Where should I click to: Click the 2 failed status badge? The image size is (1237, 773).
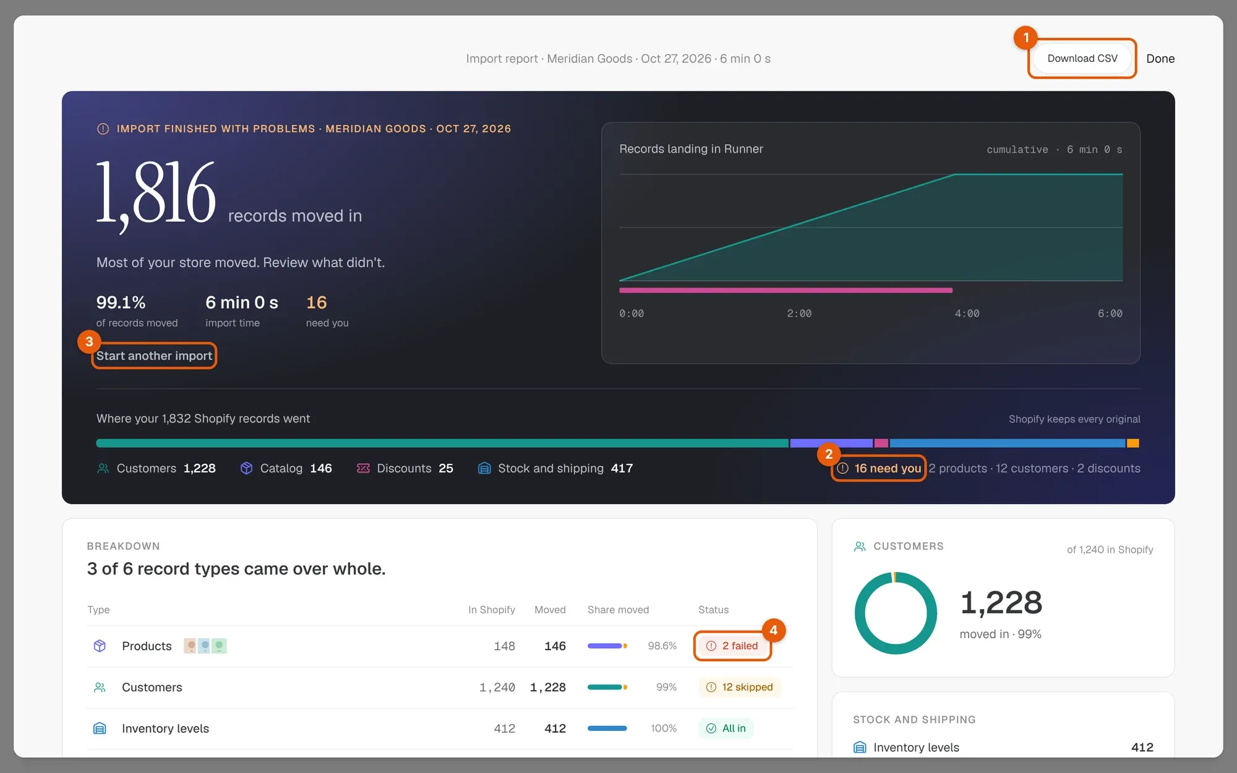(732, 646)
